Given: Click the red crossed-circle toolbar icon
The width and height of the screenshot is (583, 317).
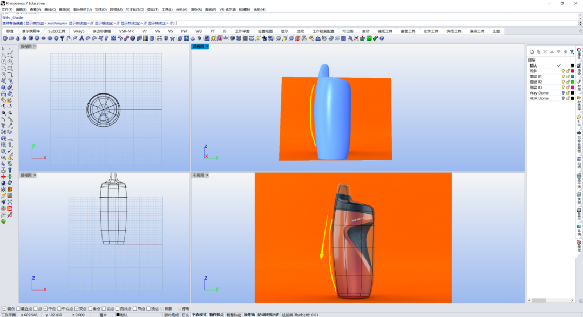Looking at the screenshot, I should tap(298, 38).
